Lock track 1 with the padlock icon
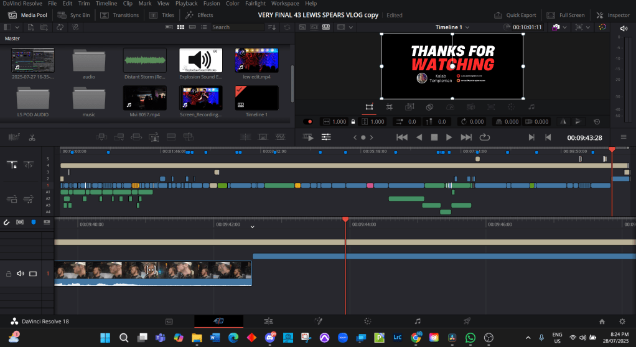Image resolution: width=636 pixels, height=347 pixels. [9, 273]
